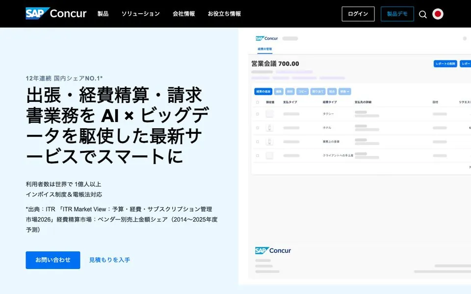471x294 pixels.
Task: Check the クライアントへの手土産 row checkbox
Action: coord(258,156)
